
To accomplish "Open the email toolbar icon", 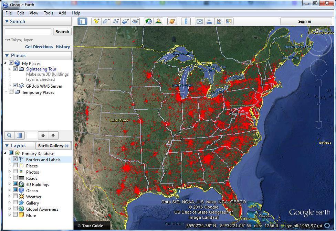I will point(200,21).
